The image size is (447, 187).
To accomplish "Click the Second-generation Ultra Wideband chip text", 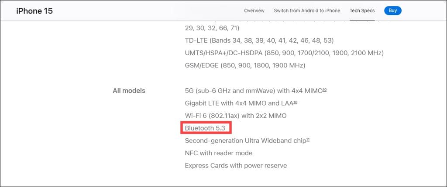I will pyautogui.click(x=244, y=141).
